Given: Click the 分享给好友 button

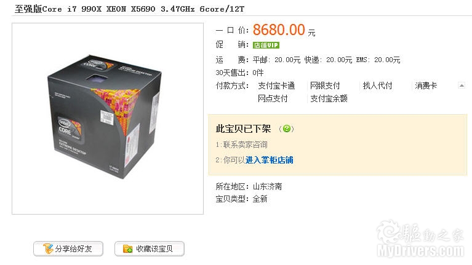Looking at the screenshot, I should pos(68,249).
